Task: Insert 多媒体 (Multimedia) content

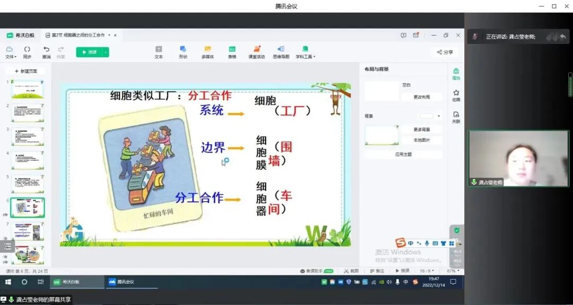Action: pos(207,52)
